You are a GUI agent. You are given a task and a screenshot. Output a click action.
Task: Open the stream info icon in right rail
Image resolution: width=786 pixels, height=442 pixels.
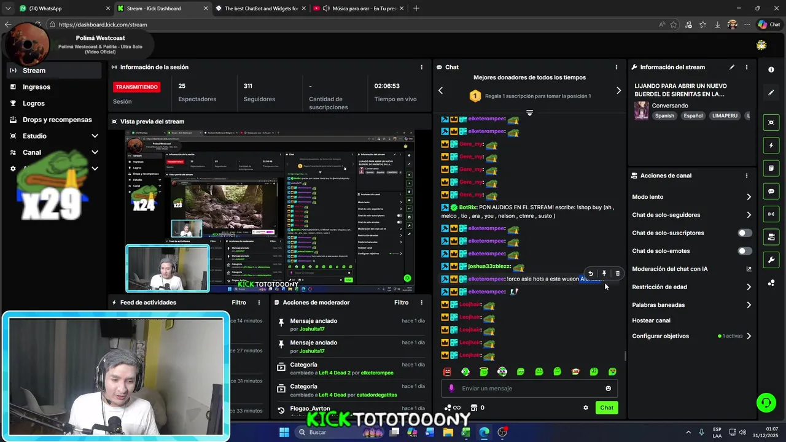pyautogui.click(x=771, y=69)
